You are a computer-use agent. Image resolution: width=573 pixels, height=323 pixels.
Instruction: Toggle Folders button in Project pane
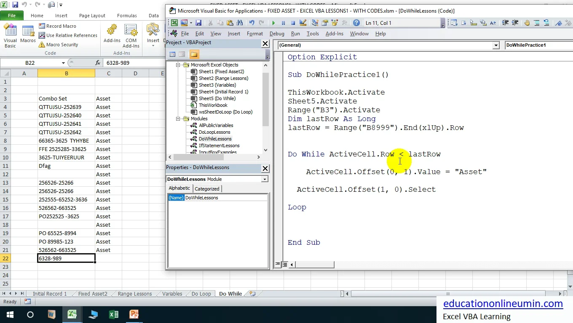[x=194, y=54]
